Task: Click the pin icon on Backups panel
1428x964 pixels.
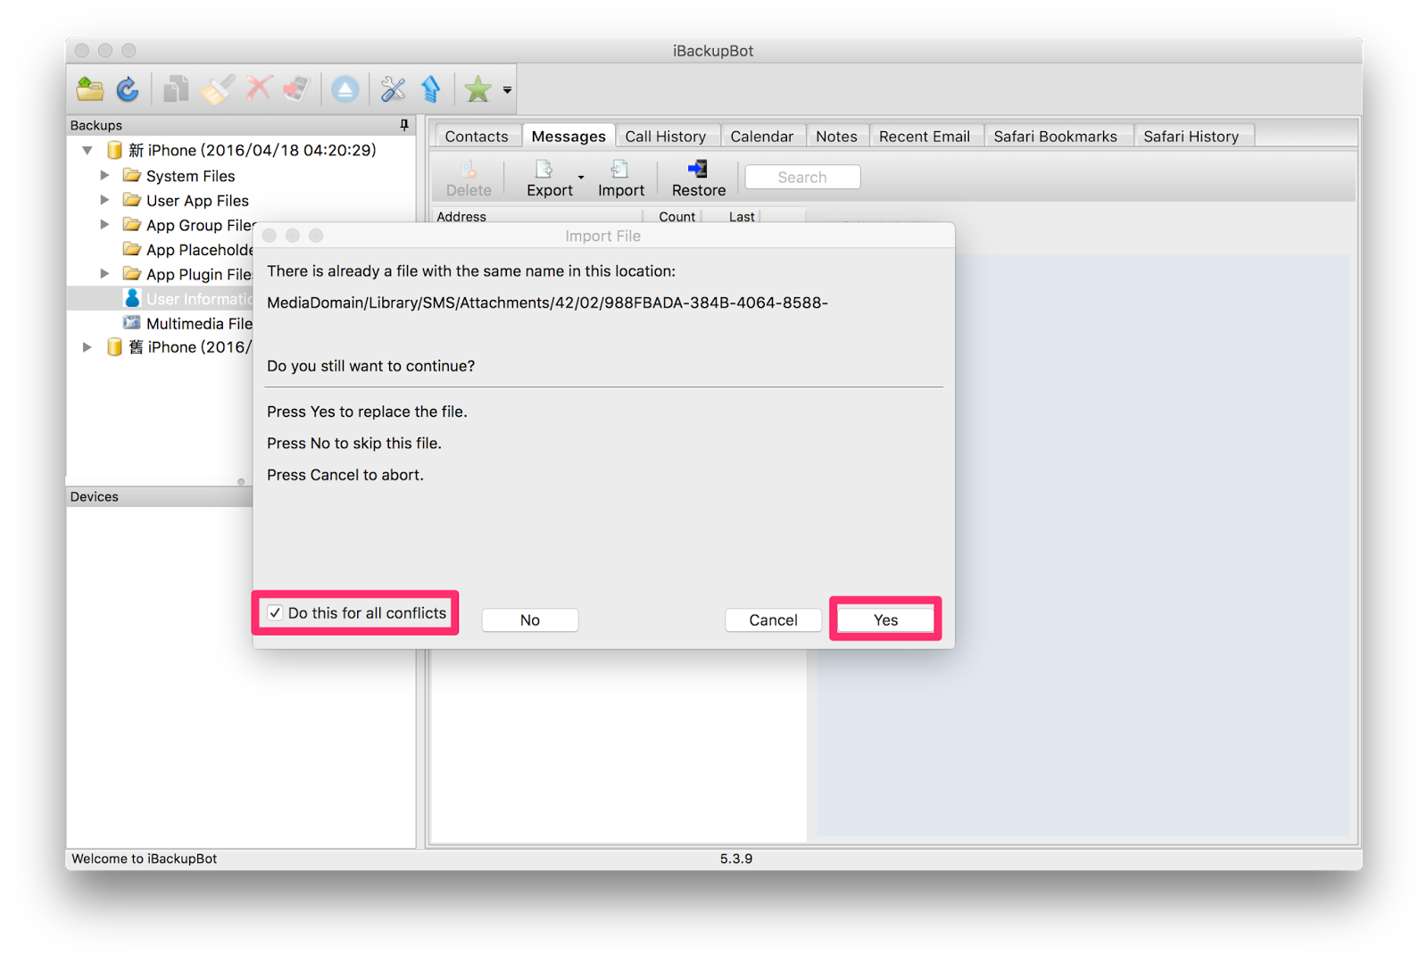Action: pos(404,125)
